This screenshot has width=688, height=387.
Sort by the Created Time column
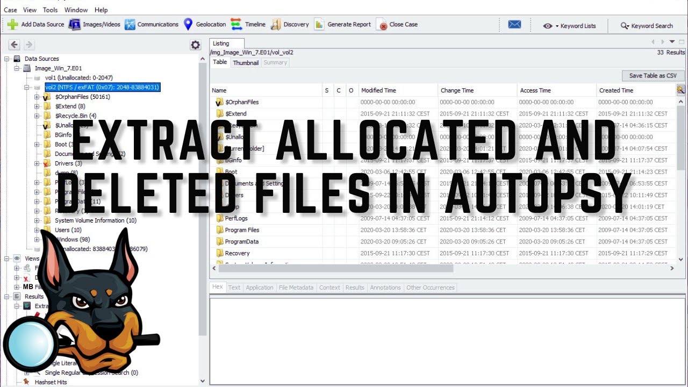[x=636, y=90]
